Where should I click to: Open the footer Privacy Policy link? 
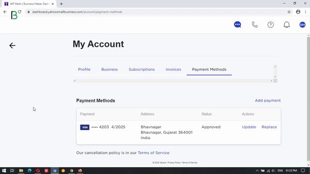174,162
